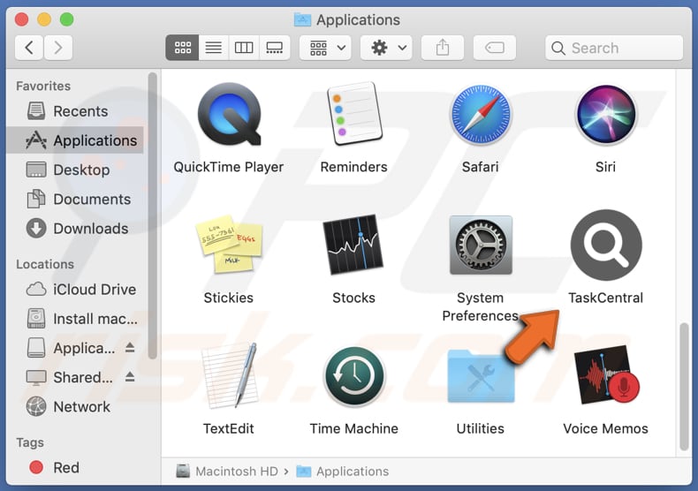
Task: Select Recents in the sidebar
Action: pyautogui.click(x=75, y=111)
